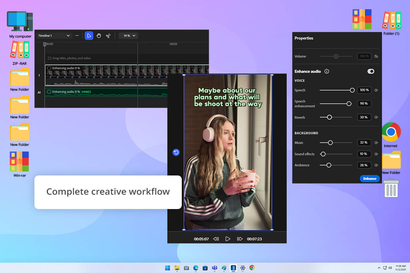This screenshot has width=410, height=273.
Task: Open File Explorer from the taskbar
Action: tap(177, 268)
